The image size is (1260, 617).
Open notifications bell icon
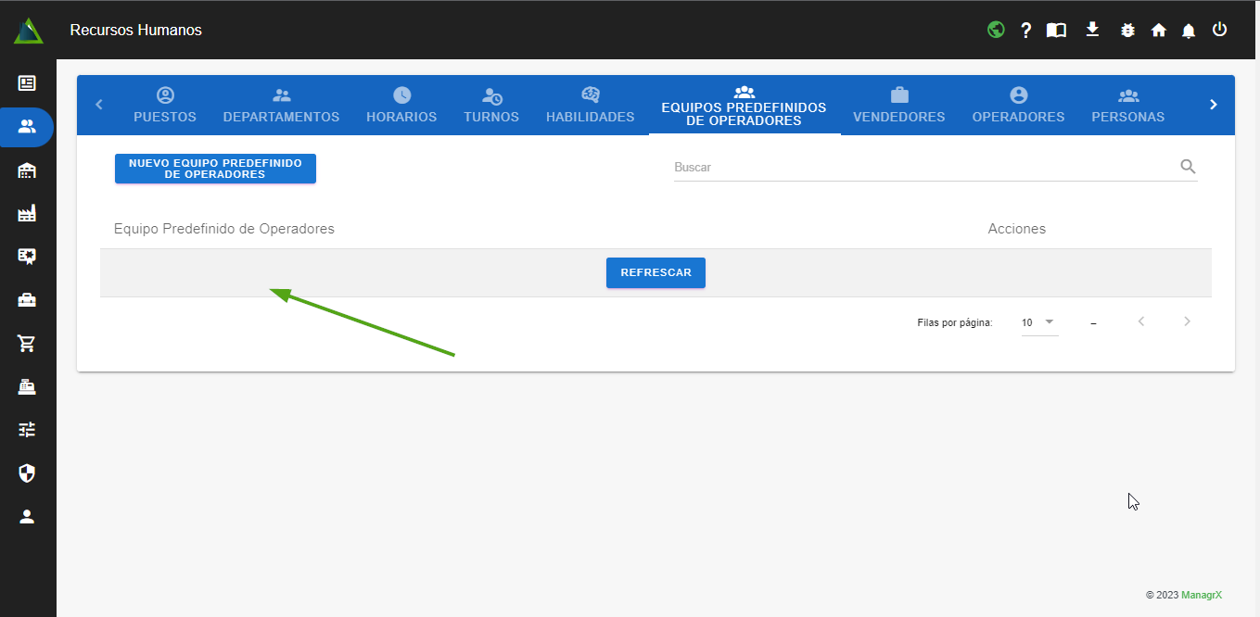tap(1189, 31)
